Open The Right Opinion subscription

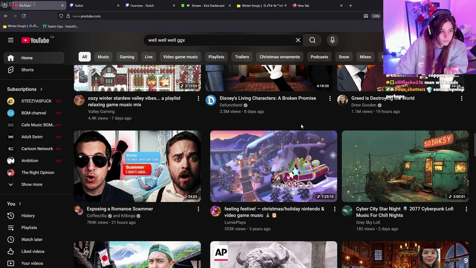click(34, 172)
